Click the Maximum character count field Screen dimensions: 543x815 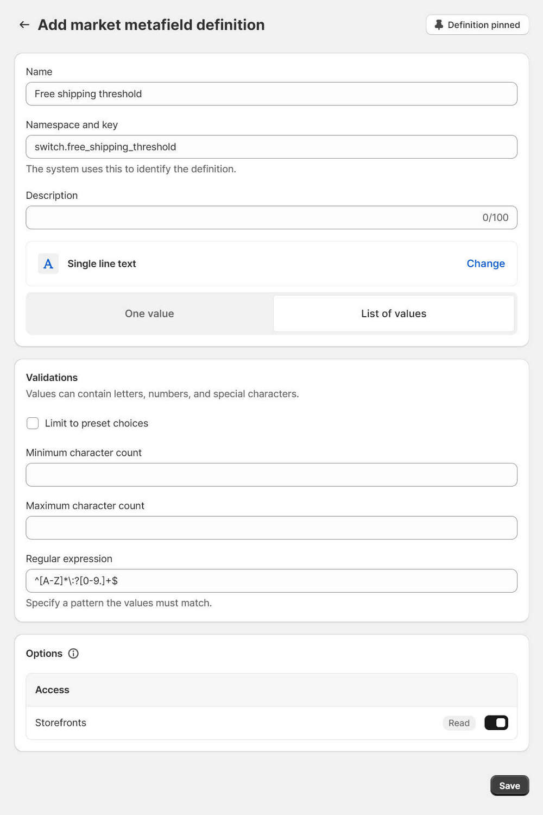(271, 528)
